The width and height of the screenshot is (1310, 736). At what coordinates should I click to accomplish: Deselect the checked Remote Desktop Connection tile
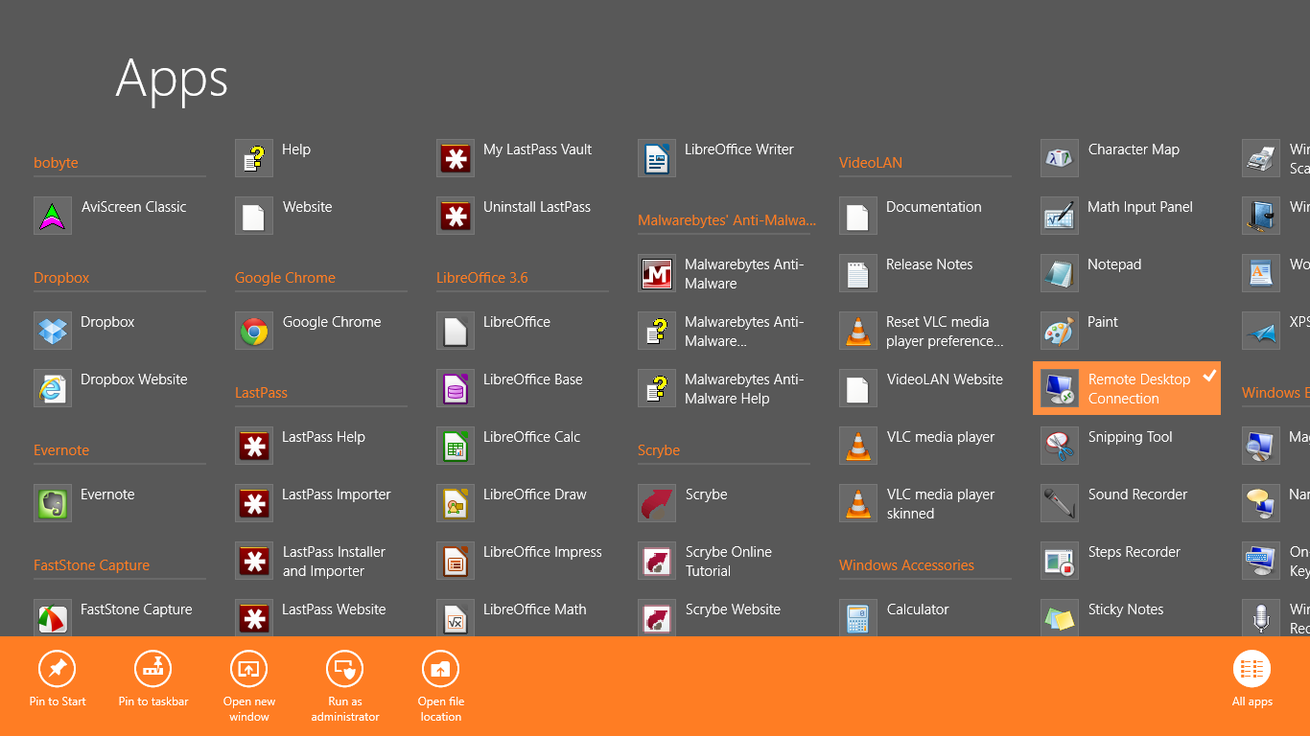(1126, 389)
